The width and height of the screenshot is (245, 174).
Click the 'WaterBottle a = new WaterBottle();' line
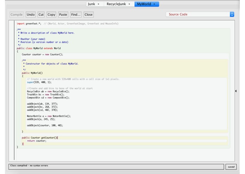49,116
